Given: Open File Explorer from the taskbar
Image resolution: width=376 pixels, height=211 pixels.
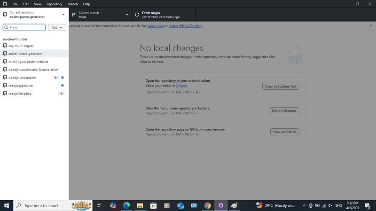Looking at the screenshot, I should 140,205.
